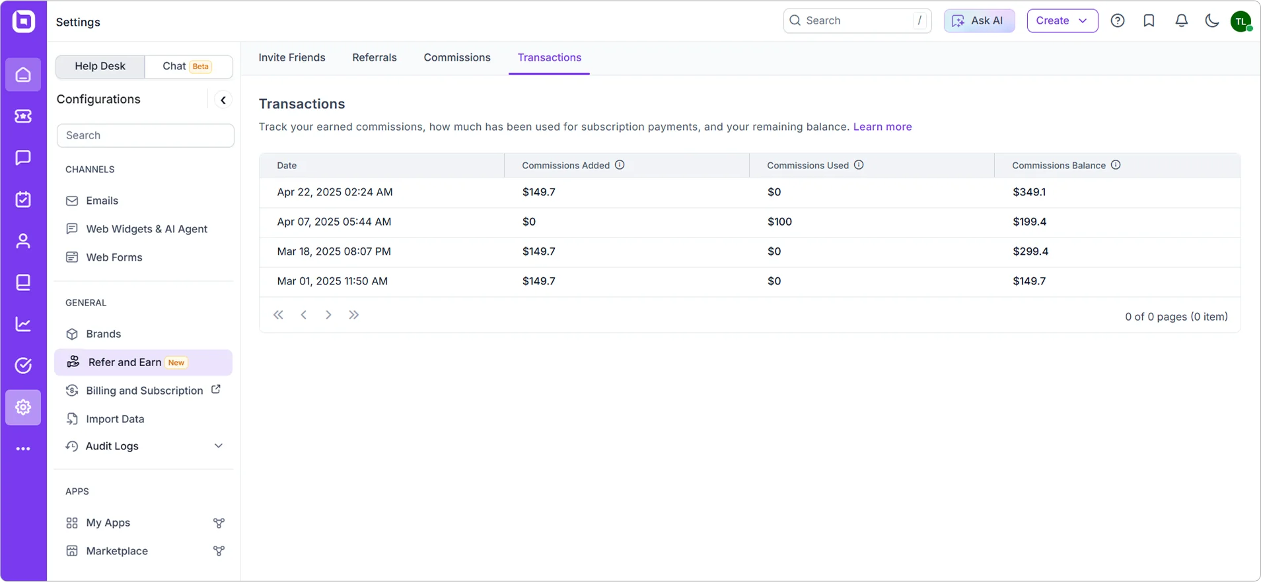1261x582 pixels.
Task: Click the Commissions Balance info icon
Action: (1116, 165)
